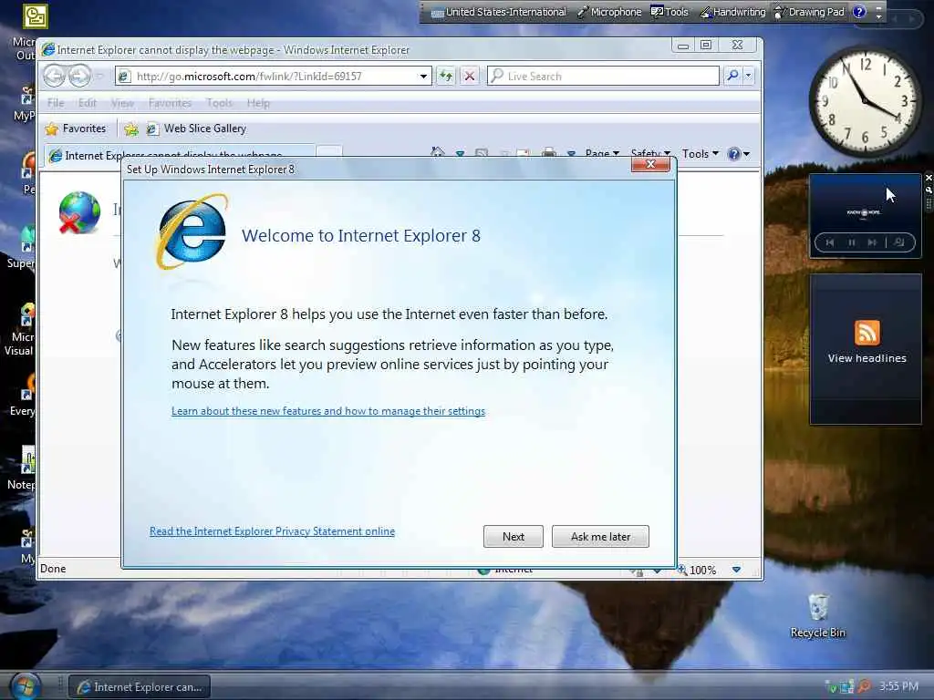The height and width of the screenshot is (700, 934).
Task: Open the command bar Tools dropdown
Action: coord(700,153)
